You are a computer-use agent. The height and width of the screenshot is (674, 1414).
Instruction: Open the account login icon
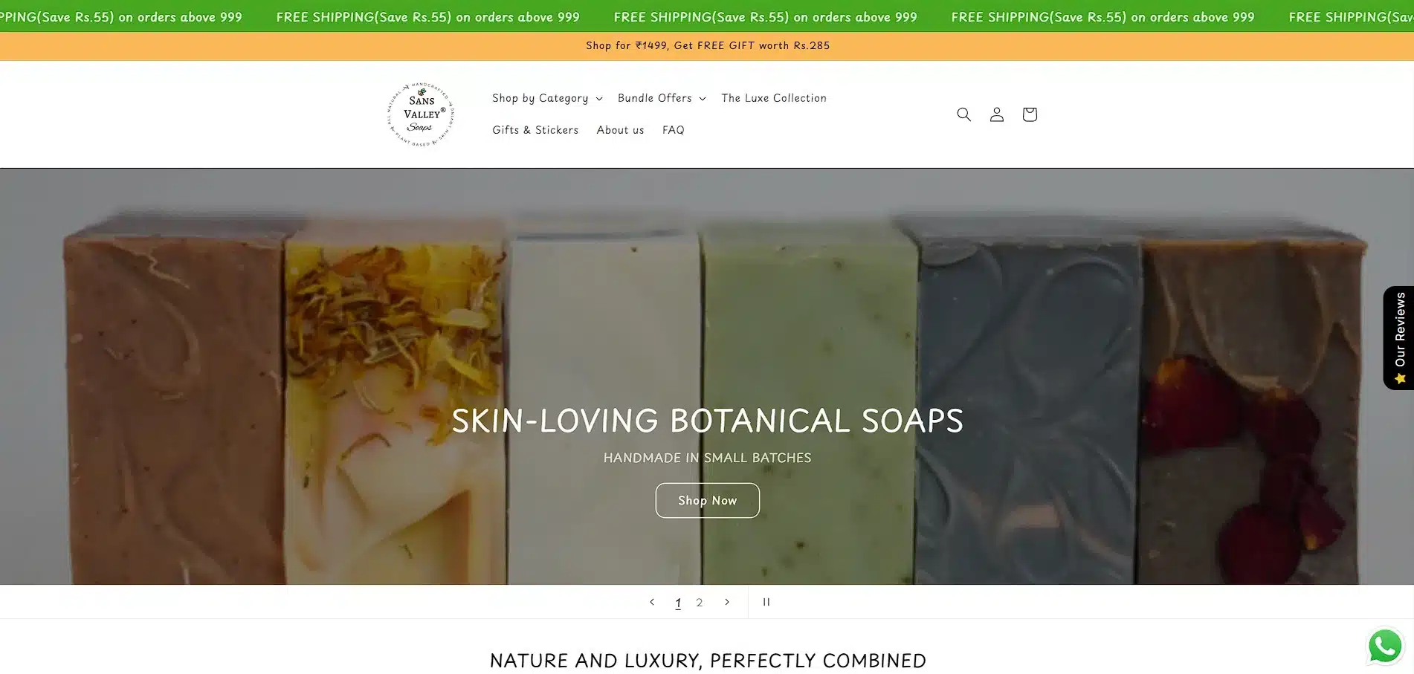(x=996, y=114)
